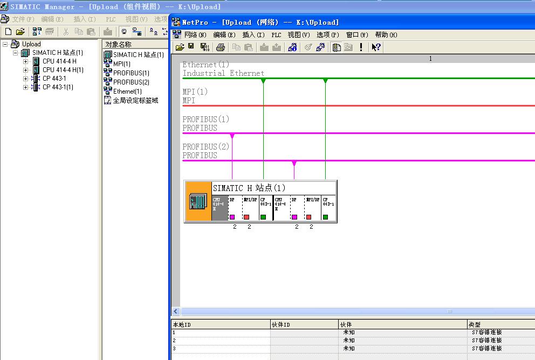Click exclamation mark check icon in NetPro

[x=361, y=47]
